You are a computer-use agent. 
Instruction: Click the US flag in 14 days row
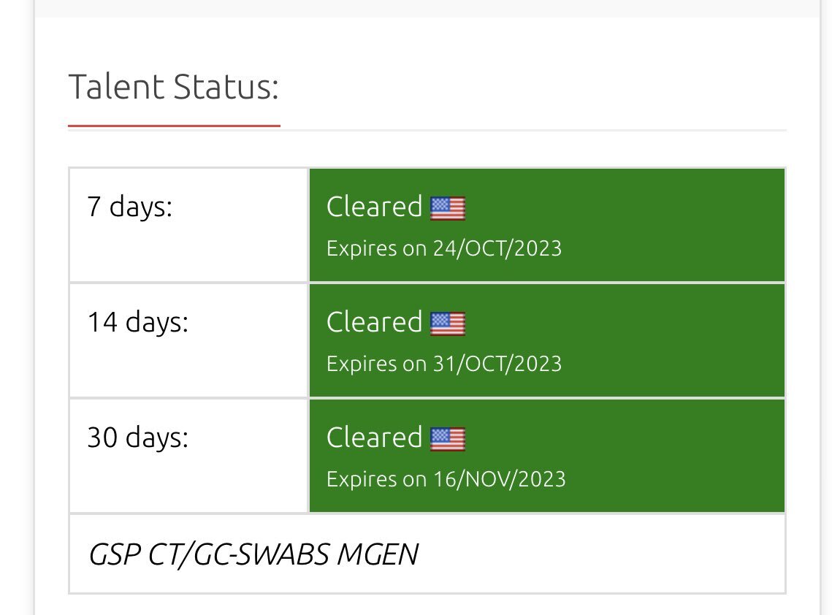(x=447, y=324)
